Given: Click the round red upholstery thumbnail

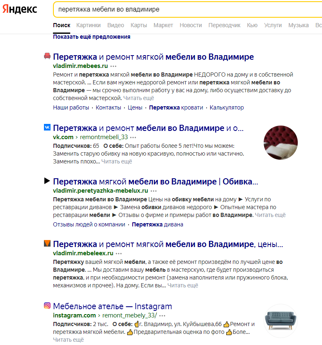Looking at the screenshot, I should tap(281, 142).
